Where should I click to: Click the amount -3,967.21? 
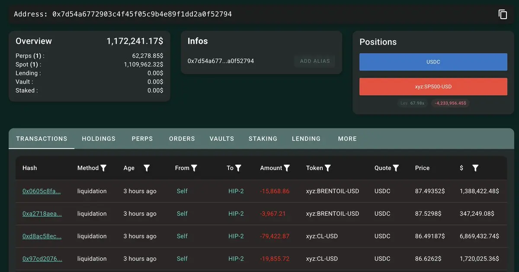coord(273,214)
